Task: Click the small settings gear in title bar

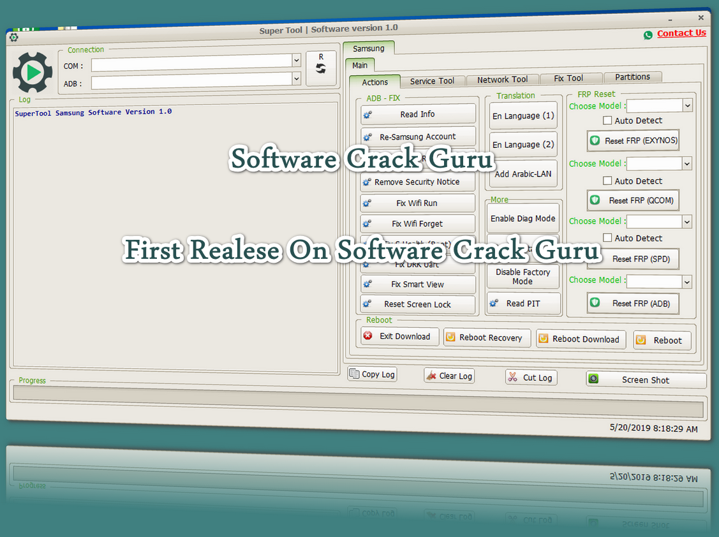Action: [x=14, y=37]
